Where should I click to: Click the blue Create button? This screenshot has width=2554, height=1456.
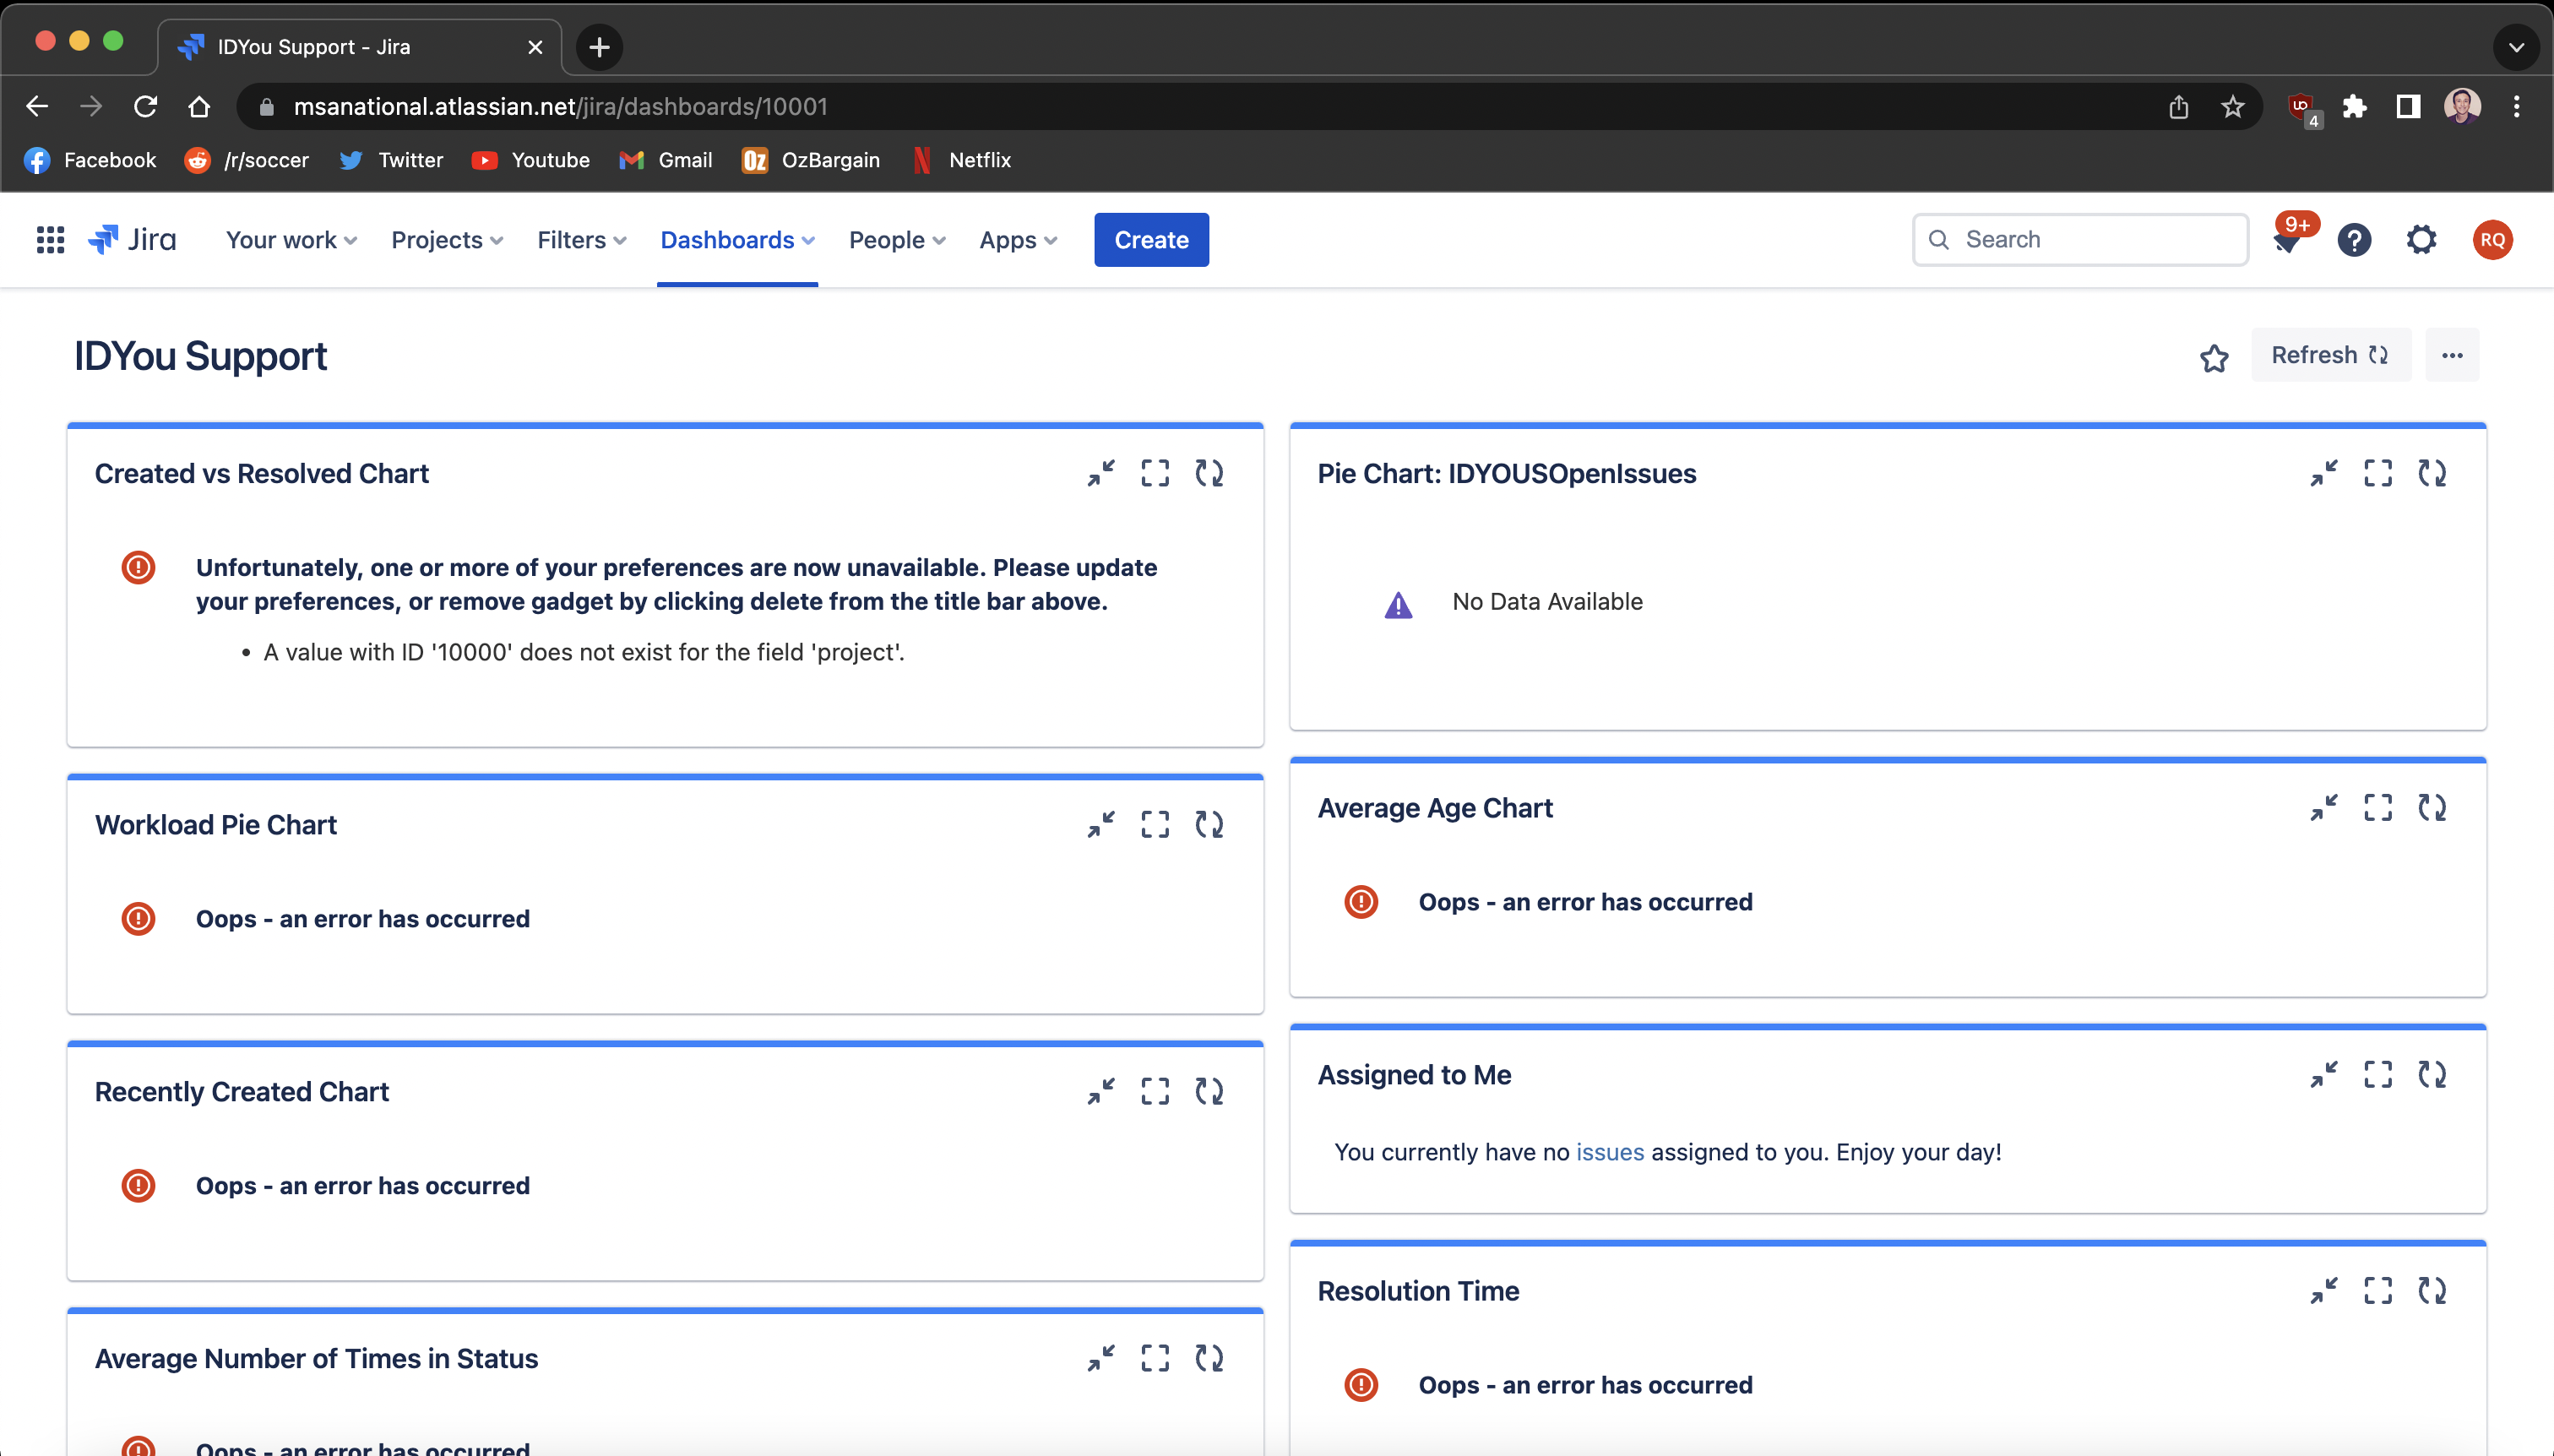pos(1151,240)
